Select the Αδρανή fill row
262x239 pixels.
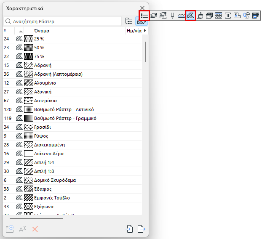pyautogui.click(x=72, y=65)
